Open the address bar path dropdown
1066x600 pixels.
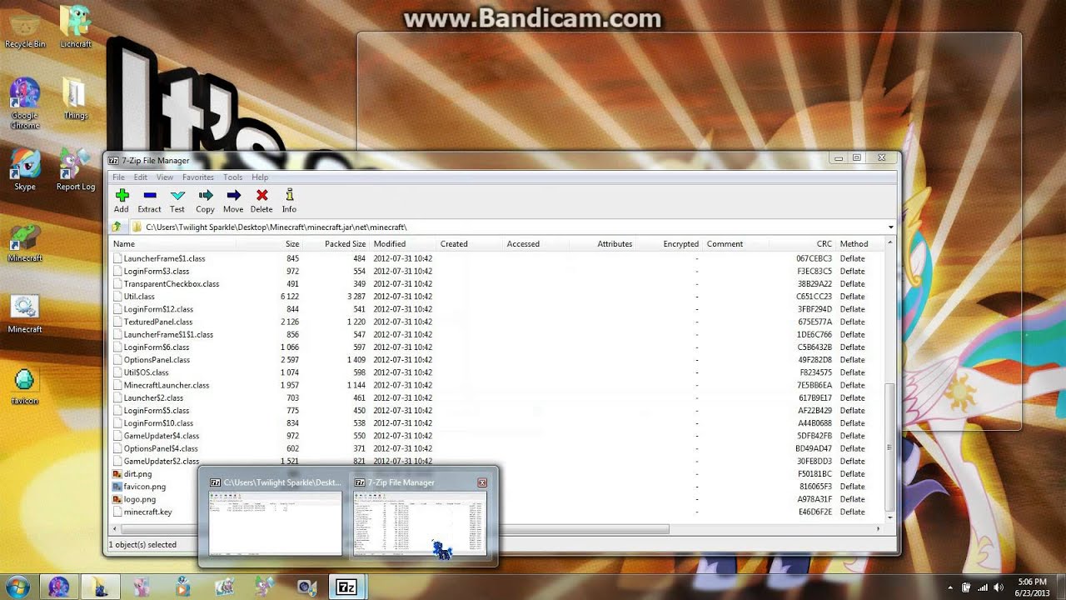click(x=890, y=227)
